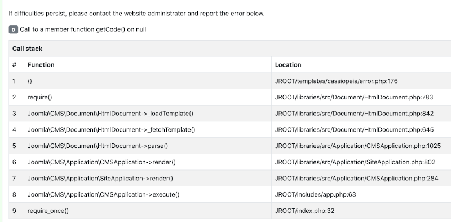
Task: Click the error code badge '0'
Action: (13, 29)
